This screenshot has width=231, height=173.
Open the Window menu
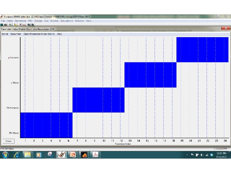(80, 21)
